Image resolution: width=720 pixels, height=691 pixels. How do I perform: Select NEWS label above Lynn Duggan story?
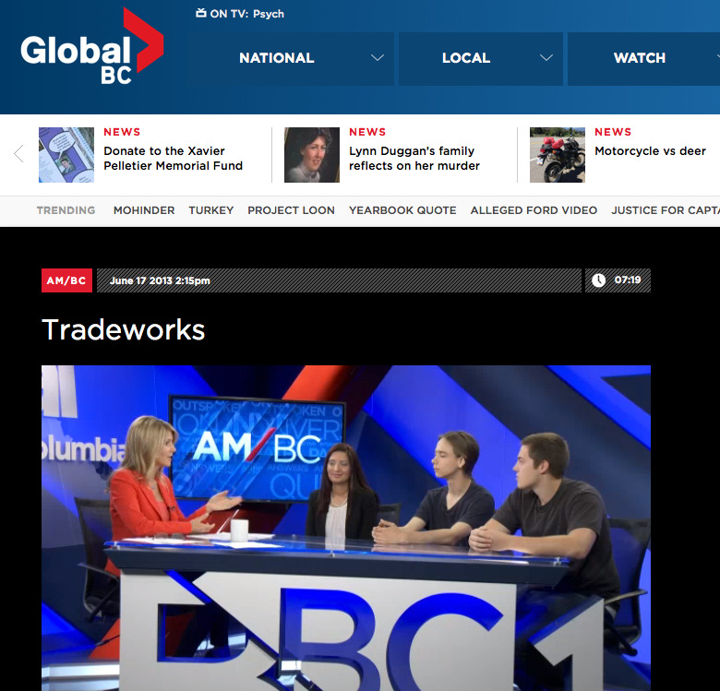pyautogui.click(x=367, y=132)
